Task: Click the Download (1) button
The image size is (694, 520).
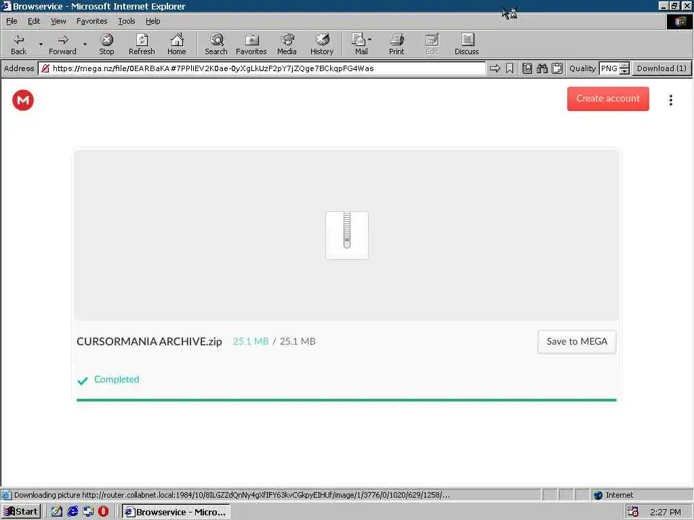Action: 661,68
